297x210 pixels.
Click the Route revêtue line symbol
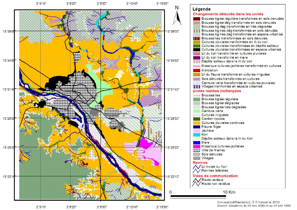(x=196, y=180)
